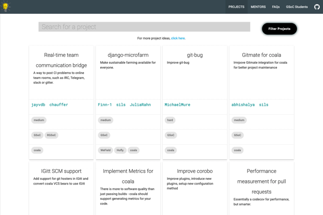The image size is (323, 215).
Task: Open the Improve corobo project title
Action: [195, 171]
